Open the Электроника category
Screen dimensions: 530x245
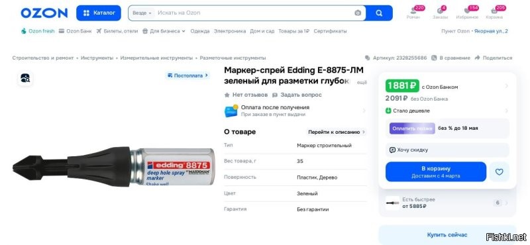pyautogui.click(x=229, y=31)
